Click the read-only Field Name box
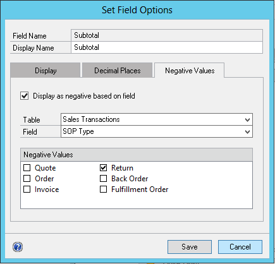The image size is (275, 264). click(167, 35)
